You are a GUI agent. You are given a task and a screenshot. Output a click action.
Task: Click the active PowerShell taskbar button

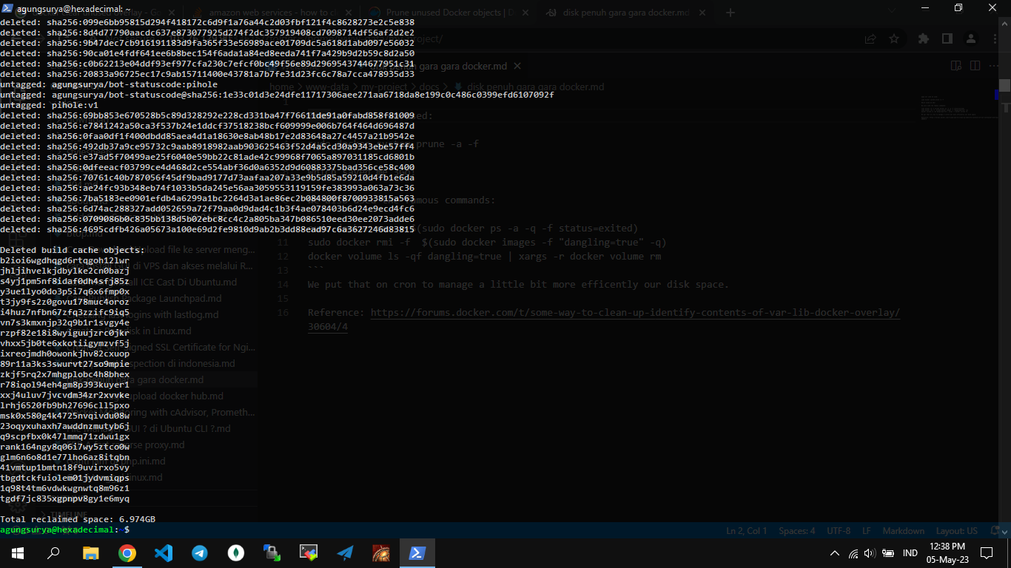(x=417, y=552)
